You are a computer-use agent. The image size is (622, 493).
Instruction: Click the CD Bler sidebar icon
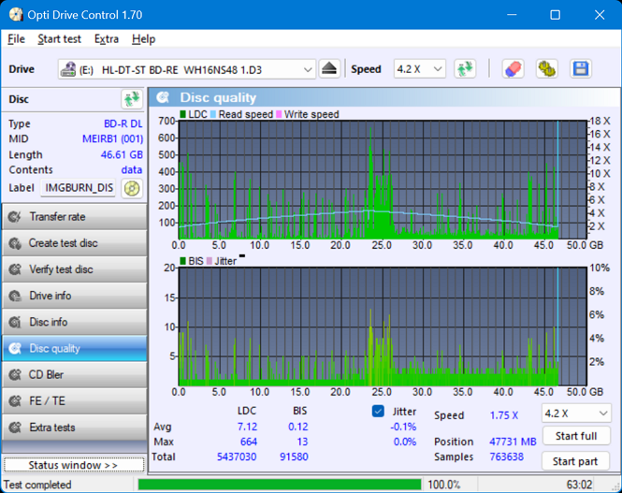15,374
